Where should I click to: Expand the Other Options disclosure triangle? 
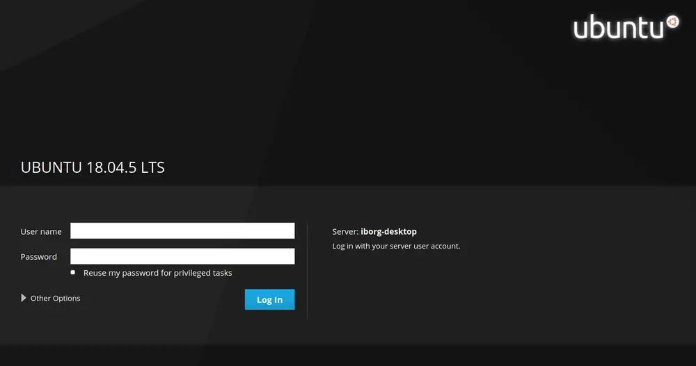24,299
